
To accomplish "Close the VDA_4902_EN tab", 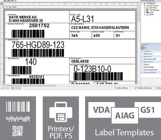I will (x=15, y=1).
